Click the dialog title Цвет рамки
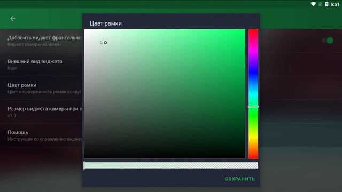Screen dimensions: 342x192 [106, 23]
